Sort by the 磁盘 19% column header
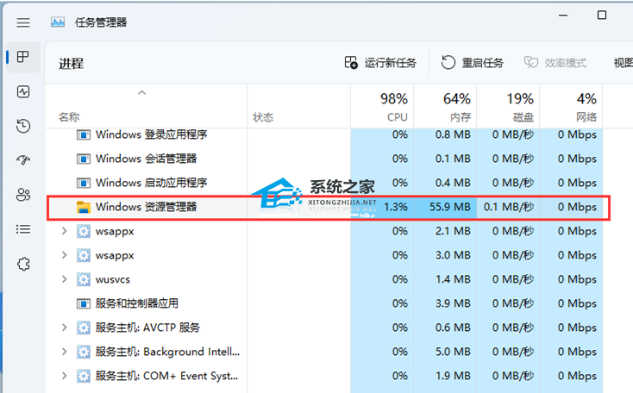633x393 pixels. coord(508,107)
